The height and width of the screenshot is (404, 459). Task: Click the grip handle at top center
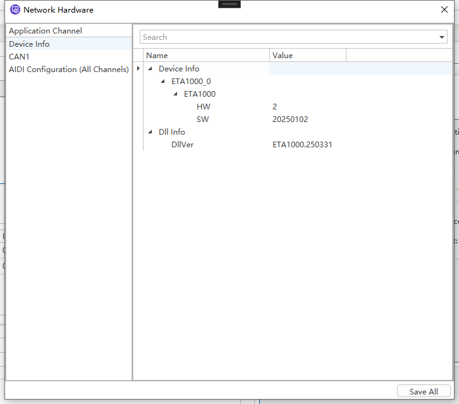tap(229, 4)
